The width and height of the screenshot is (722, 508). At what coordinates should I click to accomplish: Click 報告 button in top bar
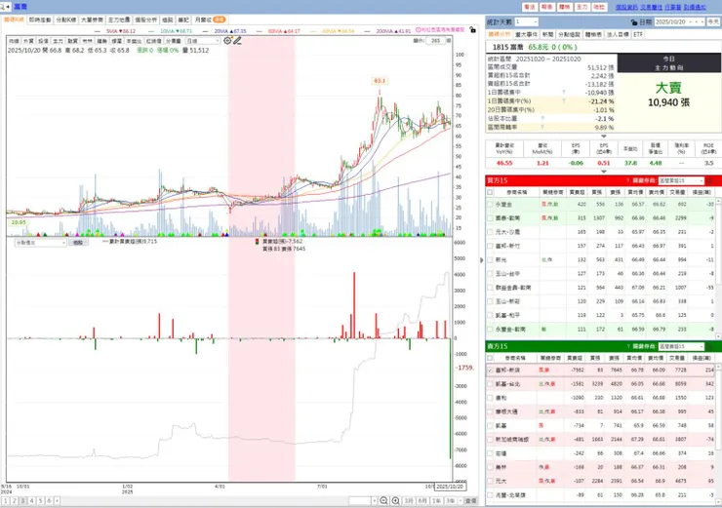click(x=546, y=7)
